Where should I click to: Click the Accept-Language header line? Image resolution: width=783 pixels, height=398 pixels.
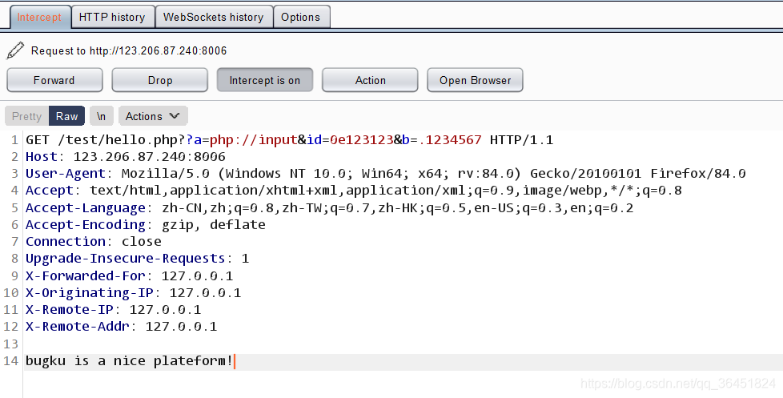click(x=330, y=207)
